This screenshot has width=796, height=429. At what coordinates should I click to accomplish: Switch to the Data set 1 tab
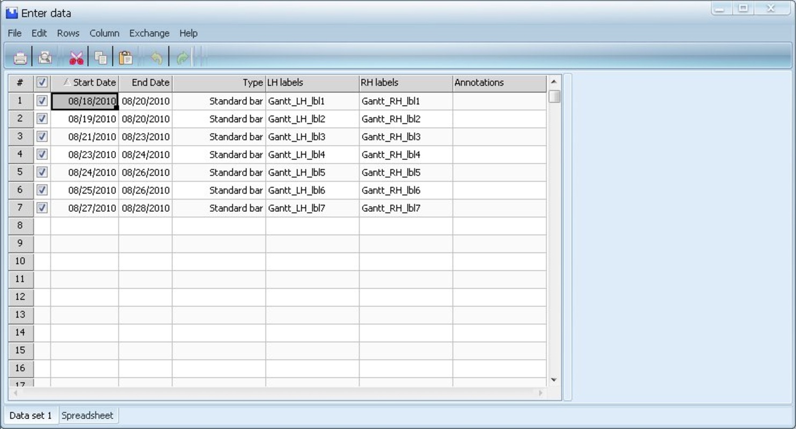31,416
